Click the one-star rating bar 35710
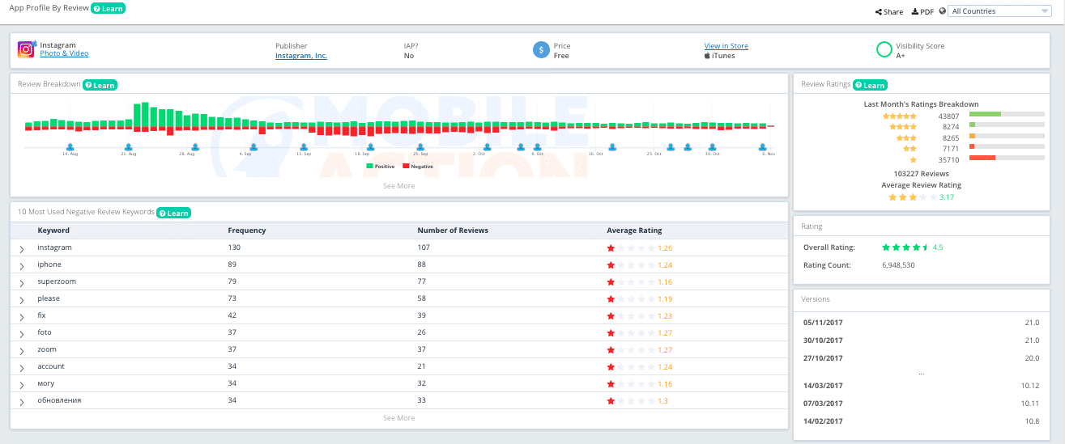The image size is (1065, 444). pos(1007,158)
